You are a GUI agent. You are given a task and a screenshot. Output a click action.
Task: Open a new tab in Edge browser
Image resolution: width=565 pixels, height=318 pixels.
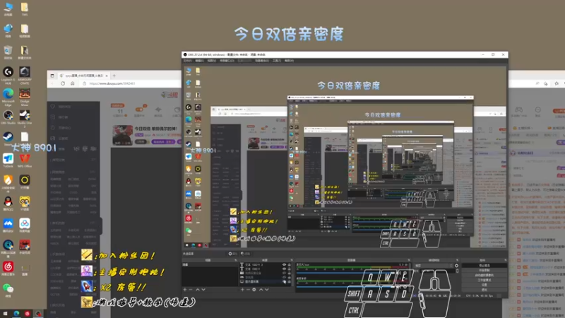pyautogui.click(x=114, y=76)
